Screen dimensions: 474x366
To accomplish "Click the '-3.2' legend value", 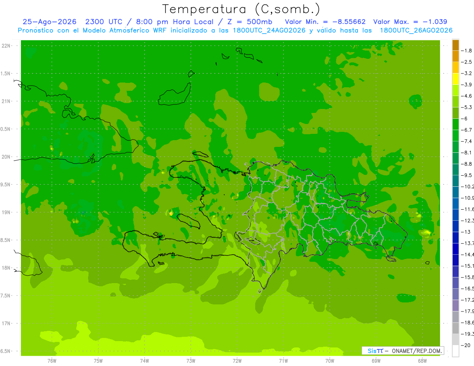I will point(466,73).
